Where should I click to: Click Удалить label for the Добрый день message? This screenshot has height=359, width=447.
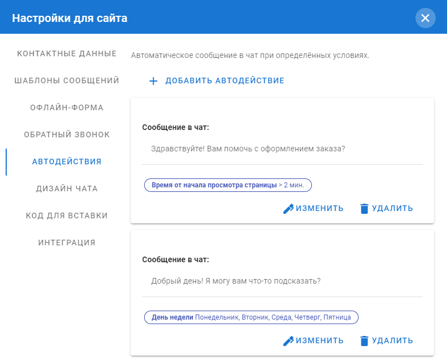[392, 341]
